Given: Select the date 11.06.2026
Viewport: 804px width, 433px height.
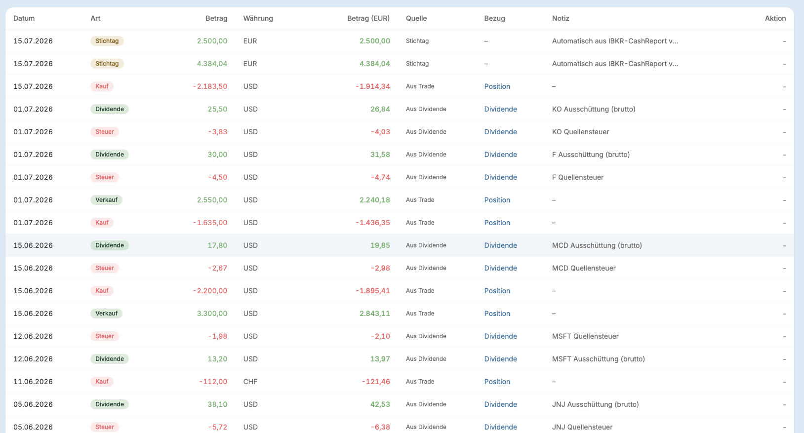Looking at the screenshot, I should (x=33, y=382).
